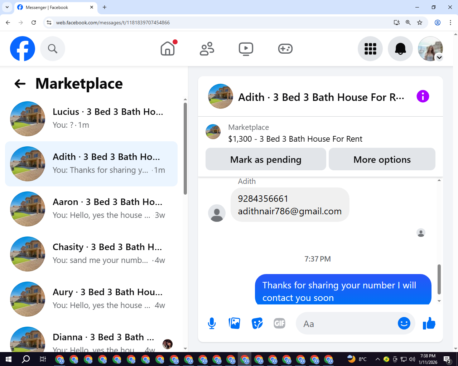The width and height of the screenshot is (458, 366).
Task: Open the taskbar clock showing 7:38 PM
Action: tap(428, 359)
